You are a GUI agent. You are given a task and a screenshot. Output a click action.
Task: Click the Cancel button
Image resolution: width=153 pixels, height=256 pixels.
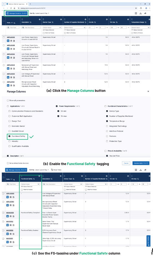(x=126, y=163)
